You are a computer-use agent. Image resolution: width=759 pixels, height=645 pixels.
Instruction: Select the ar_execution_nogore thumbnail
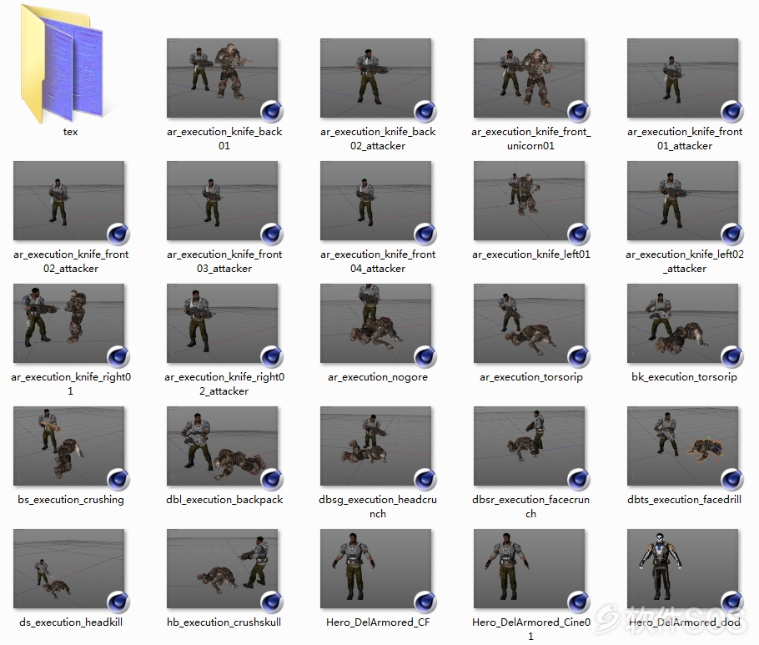376,323
